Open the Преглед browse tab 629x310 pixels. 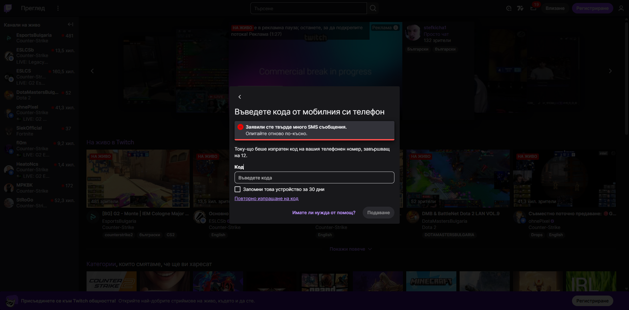(33, 8)
